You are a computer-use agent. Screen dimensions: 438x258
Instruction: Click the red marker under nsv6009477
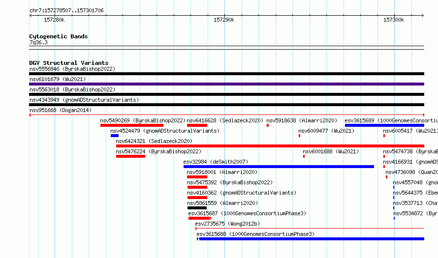299,136
